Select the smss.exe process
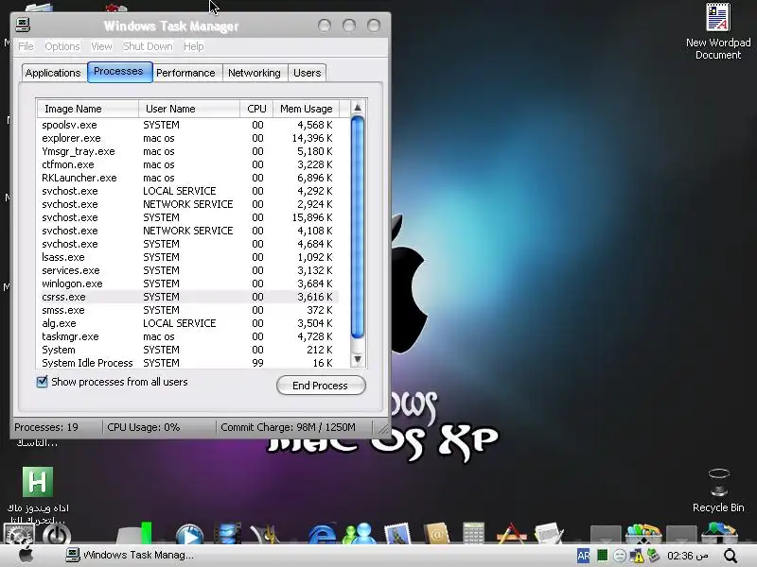This screenshot has width=757, height=567. 188,310
